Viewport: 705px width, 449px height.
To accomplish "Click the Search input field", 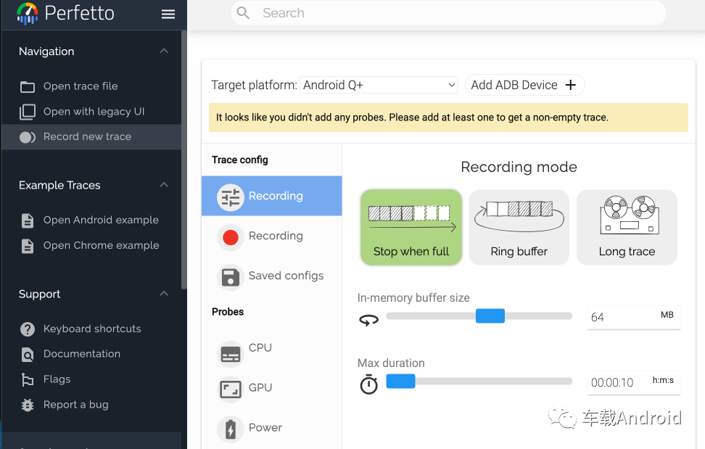I will (448, 13).
